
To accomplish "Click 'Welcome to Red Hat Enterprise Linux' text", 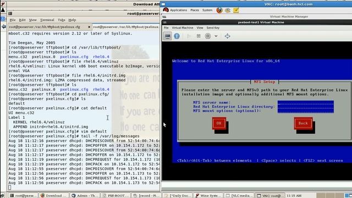I will [226, 61].
